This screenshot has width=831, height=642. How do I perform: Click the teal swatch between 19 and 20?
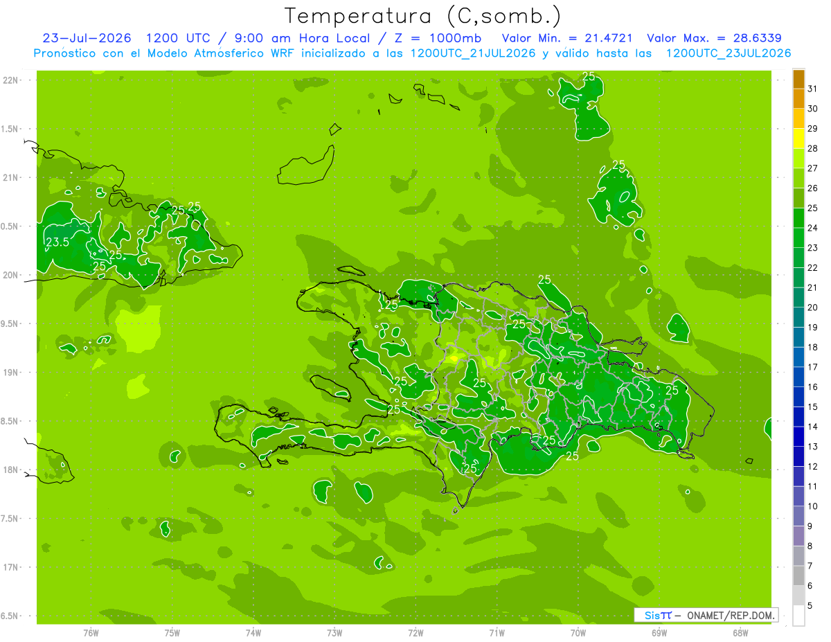point(798,318)
